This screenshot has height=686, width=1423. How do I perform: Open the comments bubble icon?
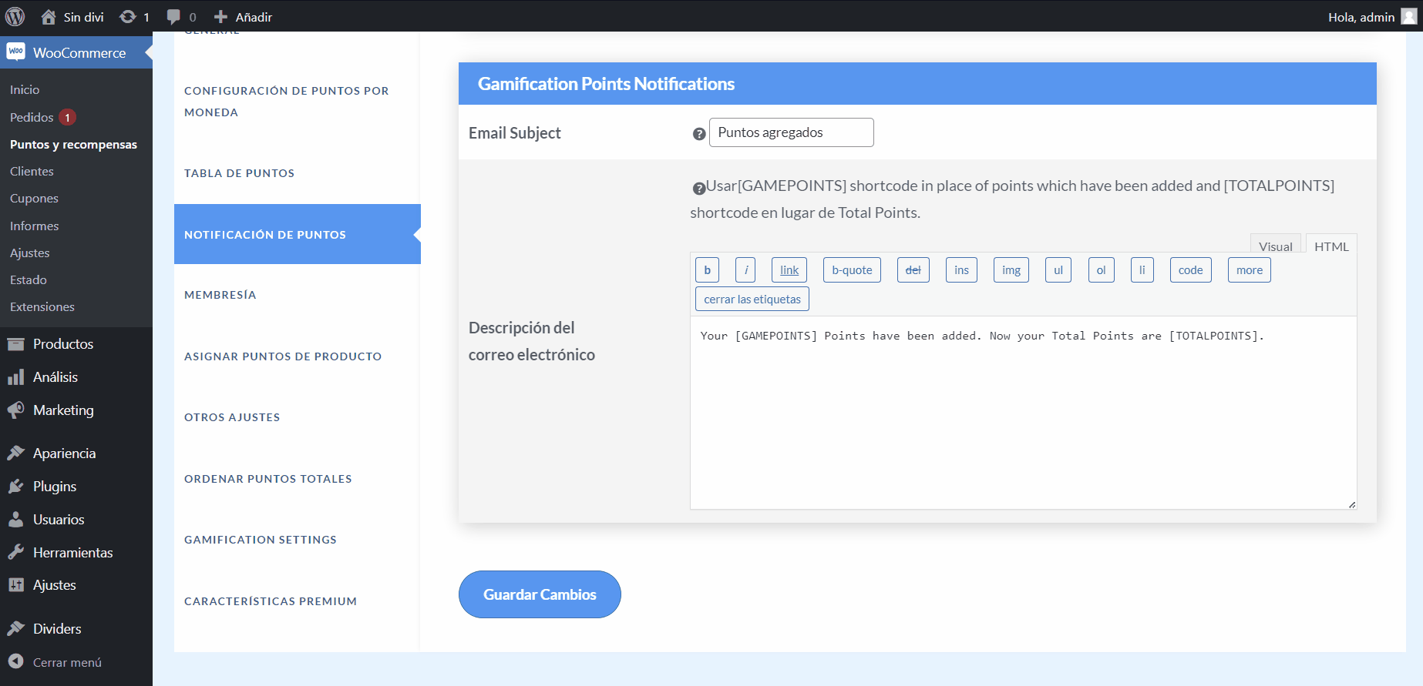173,16
